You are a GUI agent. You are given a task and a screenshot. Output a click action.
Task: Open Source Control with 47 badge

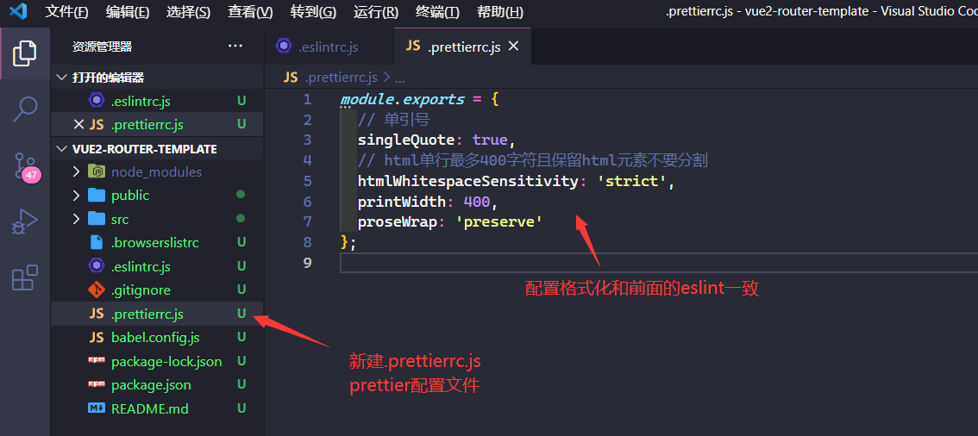25,165
